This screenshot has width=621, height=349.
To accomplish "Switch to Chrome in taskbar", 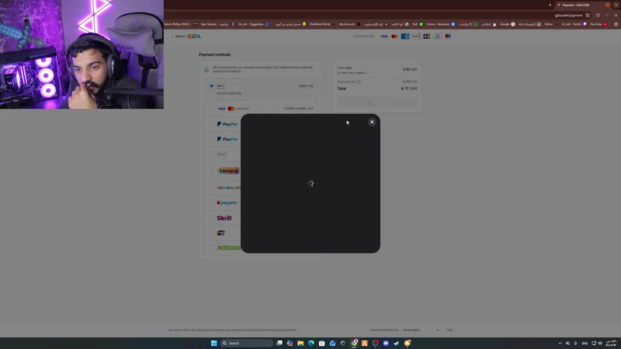I will [x=354, y=343].
